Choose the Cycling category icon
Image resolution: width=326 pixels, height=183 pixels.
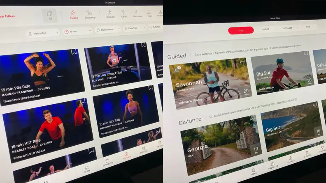coord(74,15)
